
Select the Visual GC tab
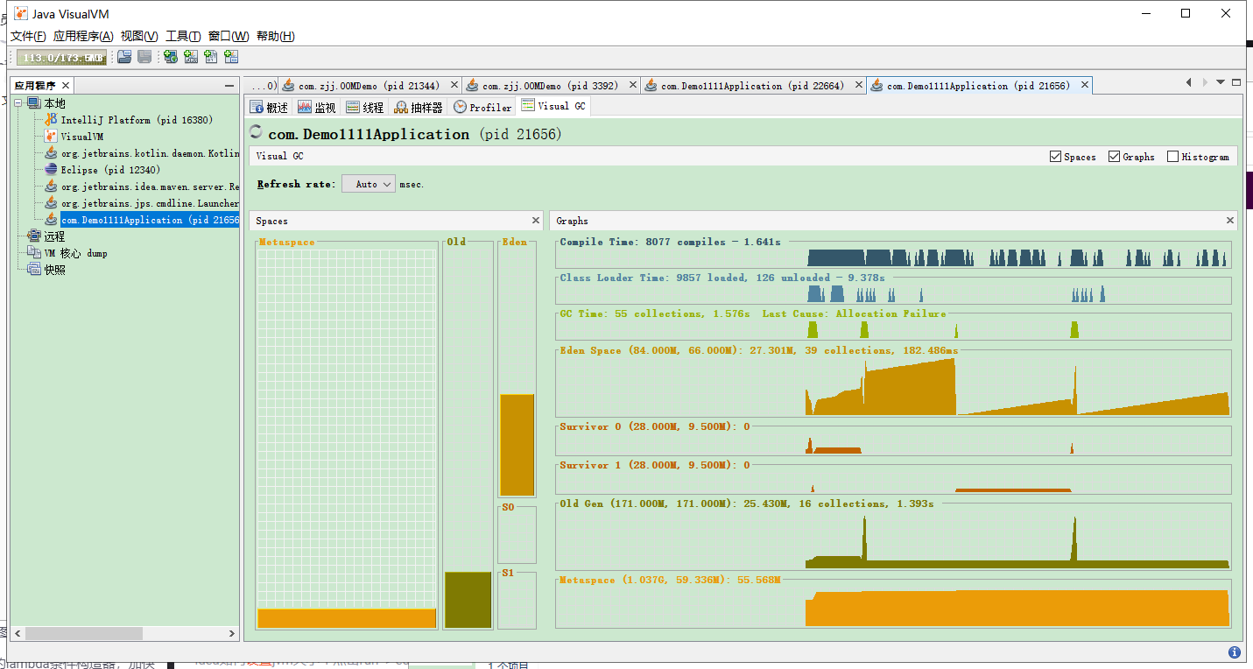[553, 106]
